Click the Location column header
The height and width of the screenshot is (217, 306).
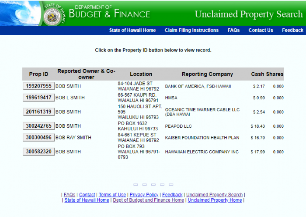point(141,74)
